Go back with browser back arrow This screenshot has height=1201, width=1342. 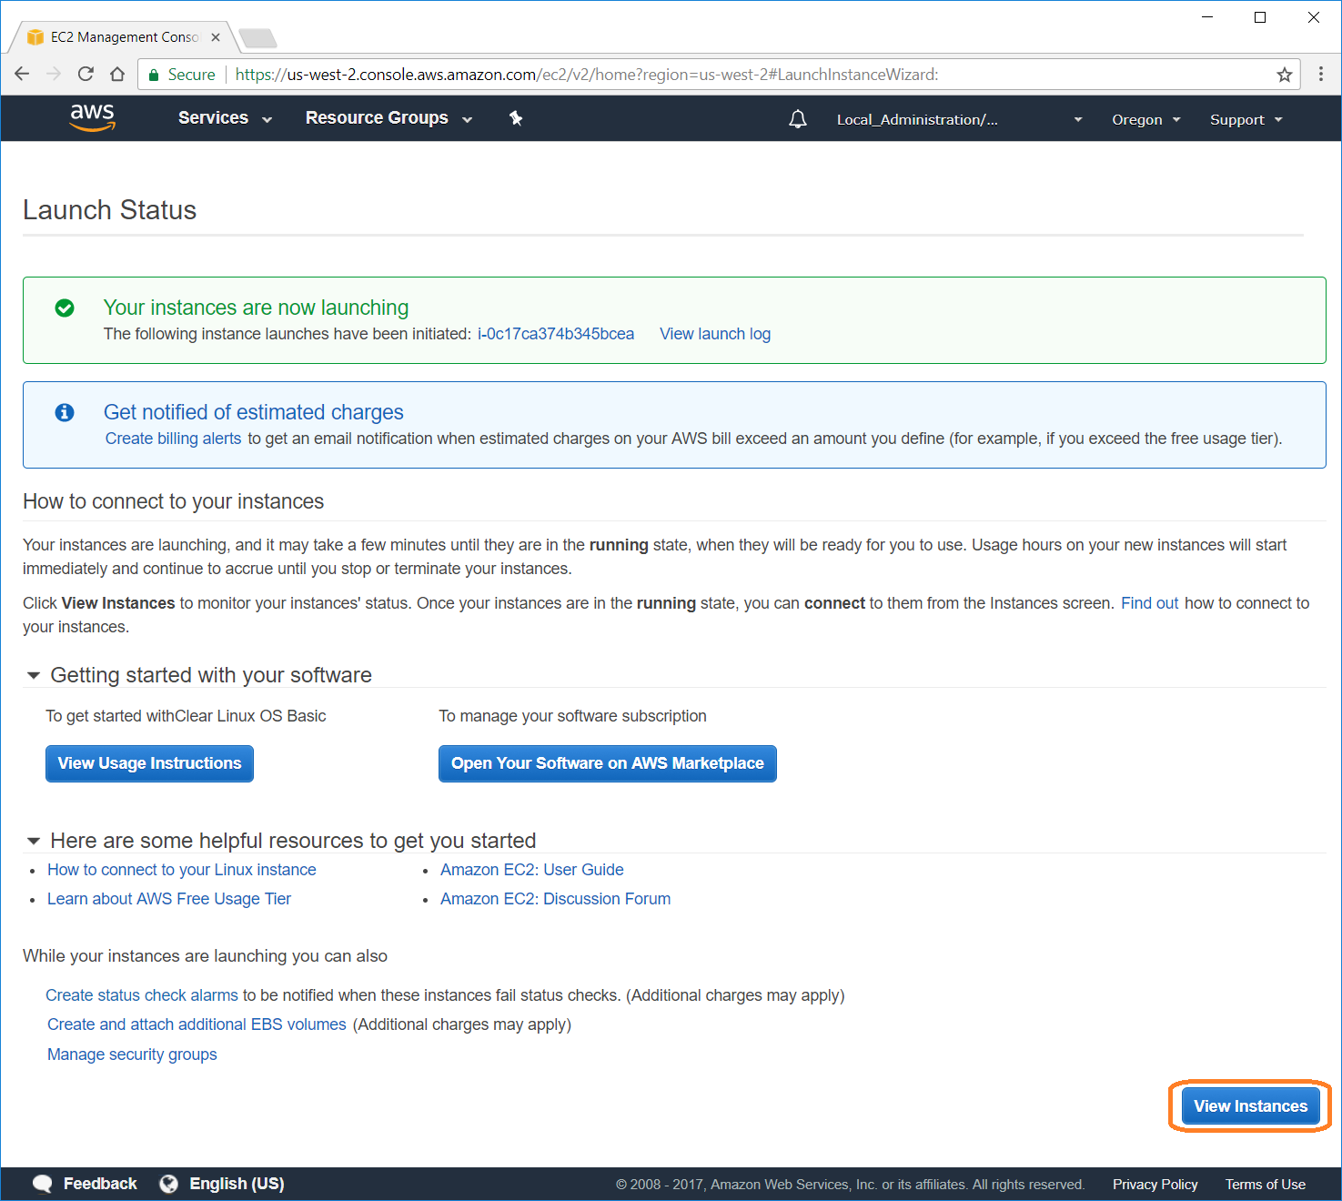23,75
